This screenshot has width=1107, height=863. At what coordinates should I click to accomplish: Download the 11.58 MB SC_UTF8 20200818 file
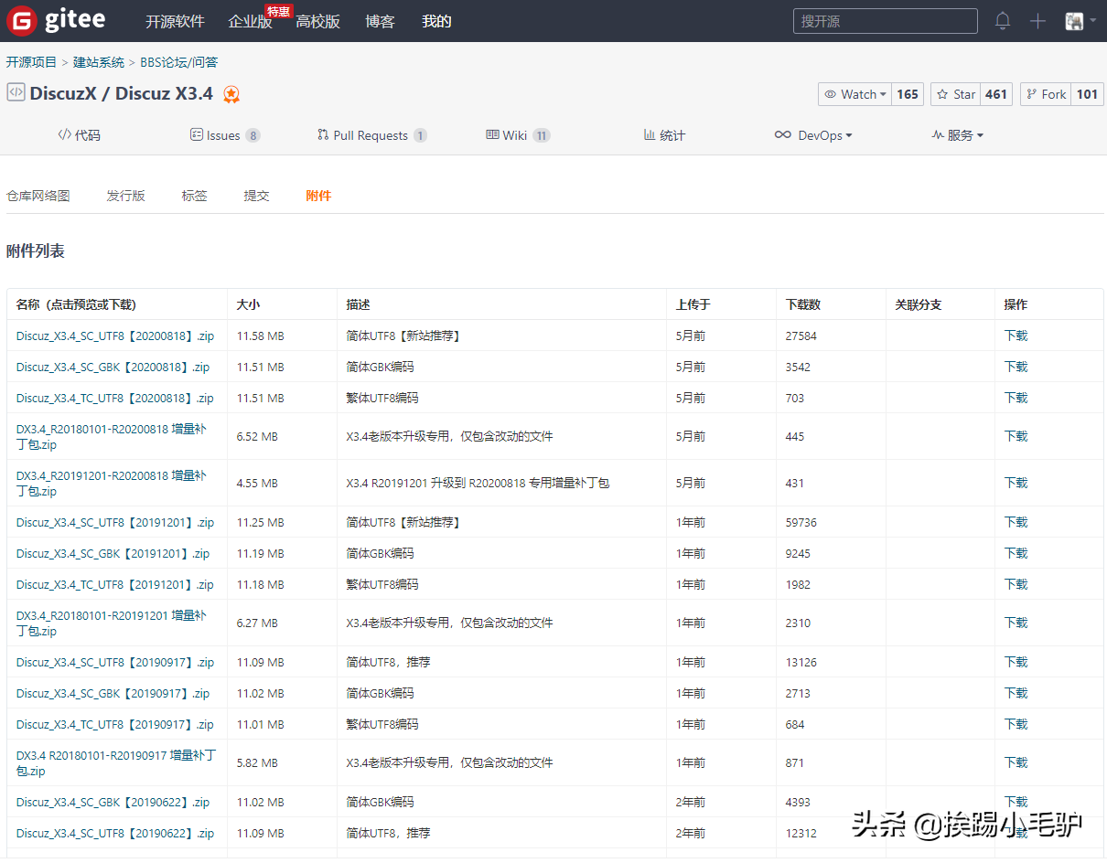(1016, 336)
